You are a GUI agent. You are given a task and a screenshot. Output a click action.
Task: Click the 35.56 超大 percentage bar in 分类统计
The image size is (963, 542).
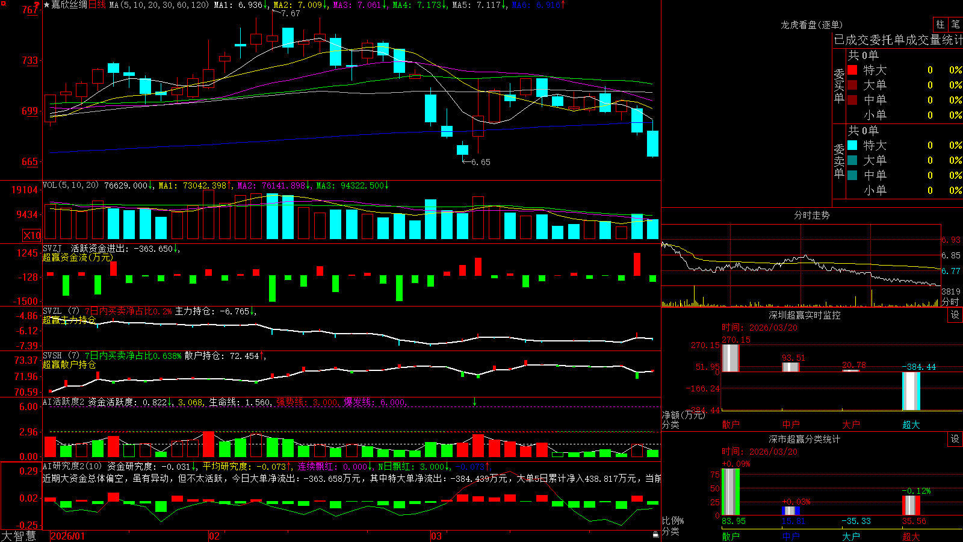911,505
